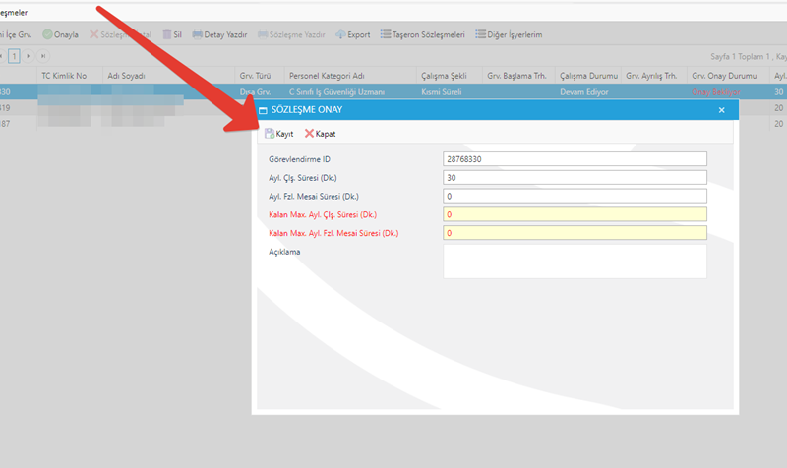
Task: Click the Kapat red X button
Action: click(320, 134)
